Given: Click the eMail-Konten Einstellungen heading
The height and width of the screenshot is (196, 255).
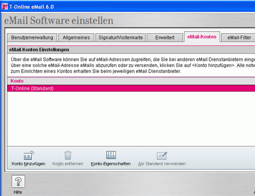Looking at the screenshot, I should [39, 50].
